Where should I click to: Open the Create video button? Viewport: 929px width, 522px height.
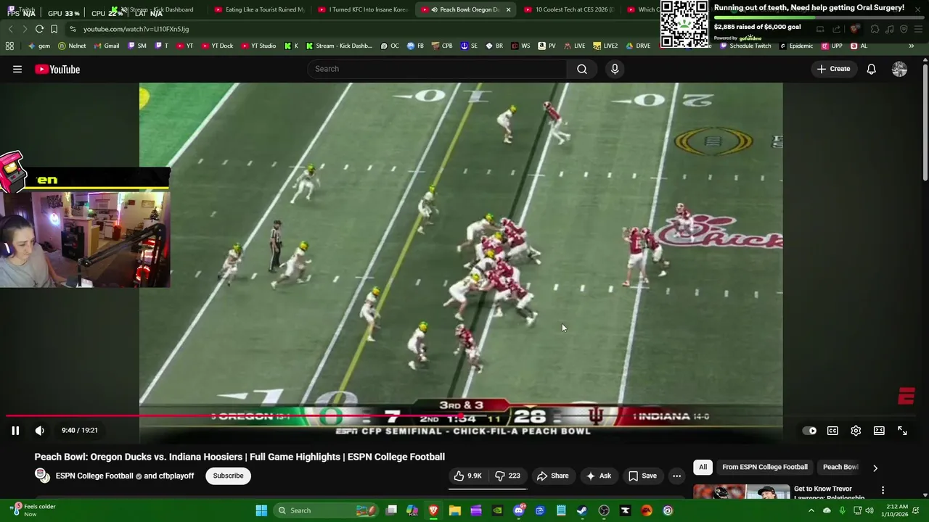coord(833,69)
